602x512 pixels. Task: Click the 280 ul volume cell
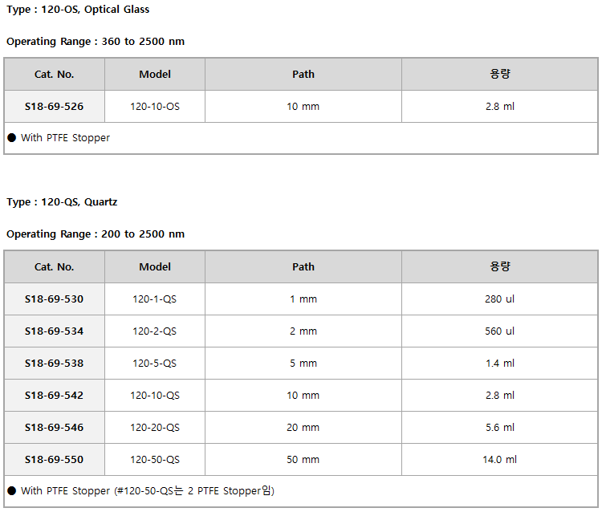coord(499,299)
